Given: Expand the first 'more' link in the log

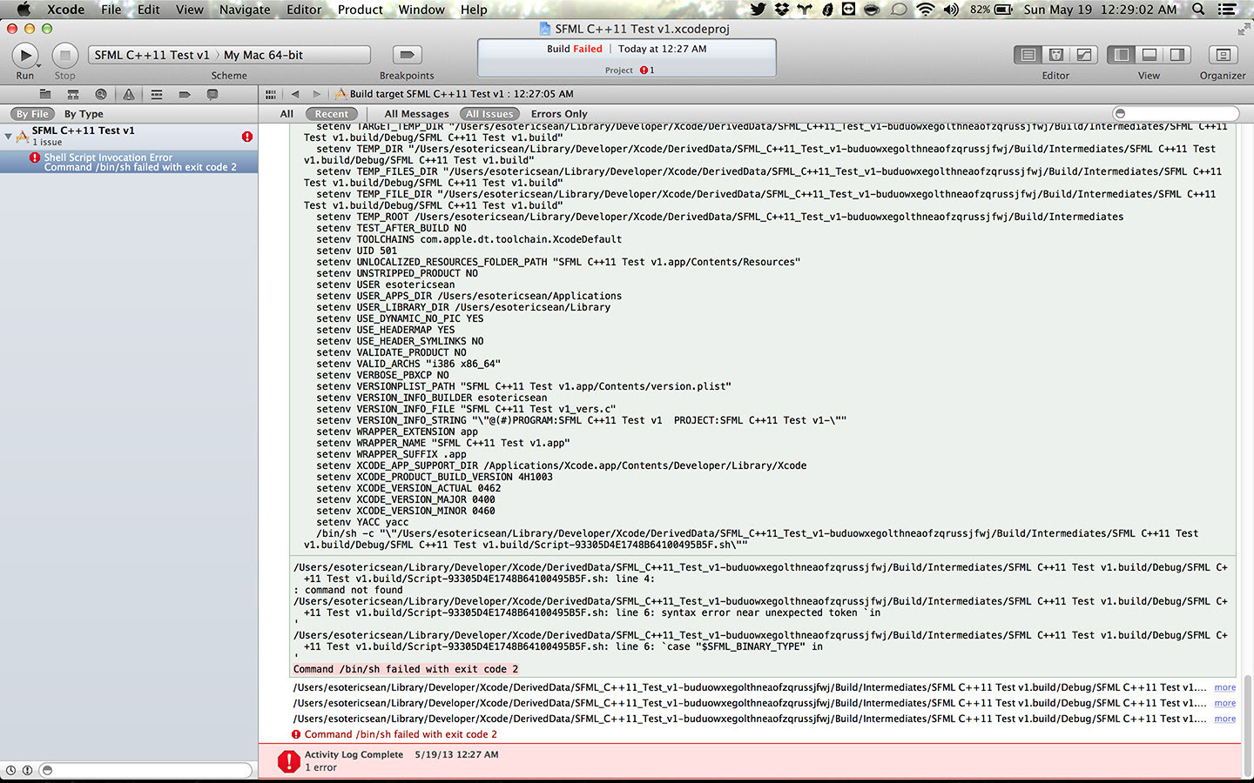Looking at the screenshot, I should tap(1225, 687).
